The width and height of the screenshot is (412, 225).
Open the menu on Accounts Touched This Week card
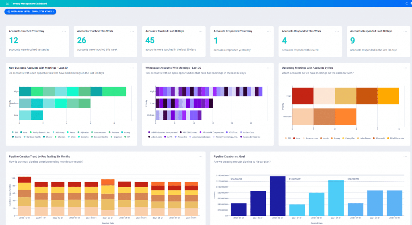[132, 31]
